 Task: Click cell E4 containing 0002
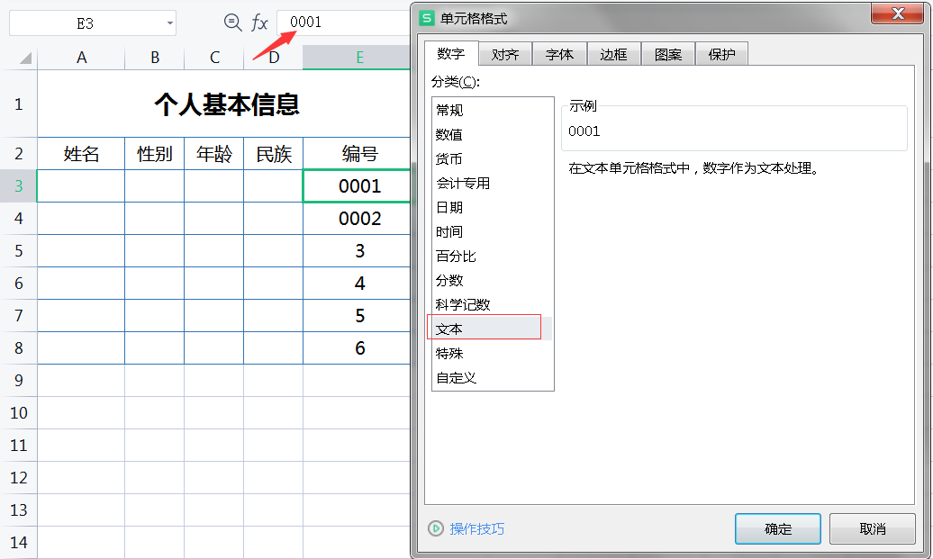pos(357,218)
